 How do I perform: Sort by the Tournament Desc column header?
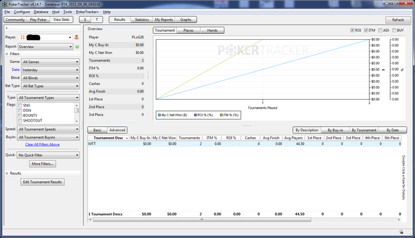pyautogui.click(x=108, y=138)
